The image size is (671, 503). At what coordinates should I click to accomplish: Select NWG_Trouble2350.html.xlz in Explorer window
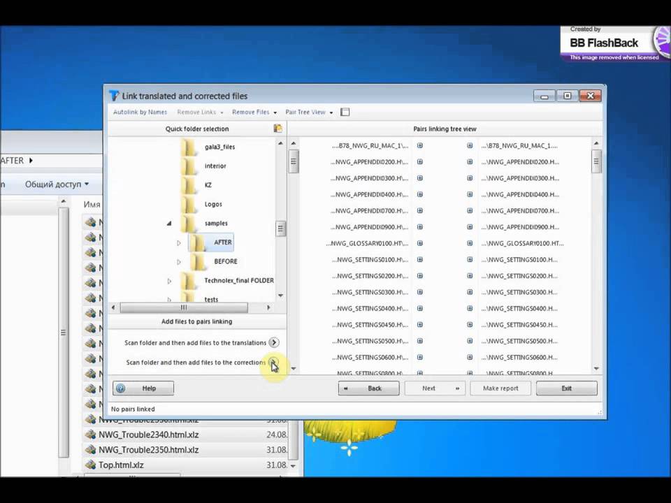[148, 450]
